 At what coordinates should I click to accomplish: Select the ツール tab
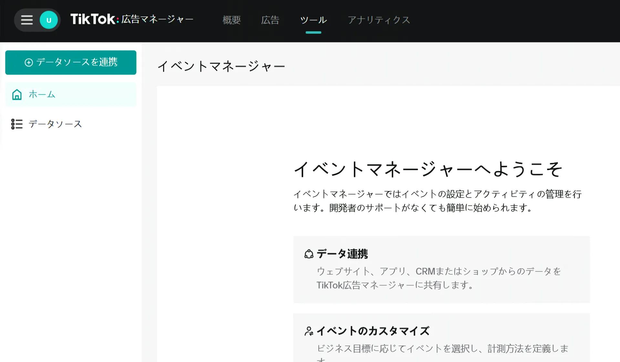313,20
